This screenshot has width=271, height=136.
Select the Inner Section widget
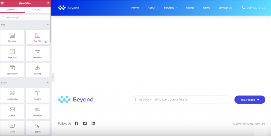[x=12, y=95]
